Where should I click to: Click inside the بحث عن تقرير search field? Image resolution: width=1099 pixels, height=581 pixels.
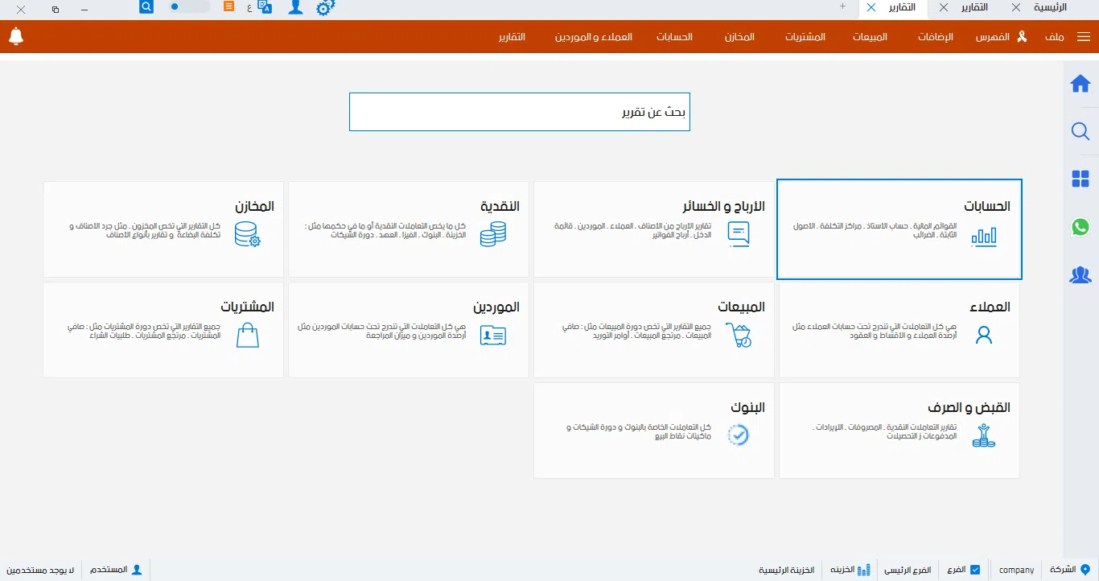pos(519,111)
